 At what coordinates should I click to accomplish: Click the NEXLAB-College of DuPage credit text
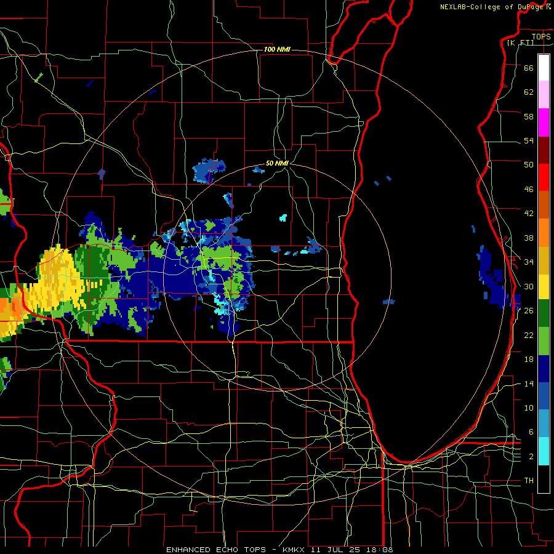pos(492,7)
